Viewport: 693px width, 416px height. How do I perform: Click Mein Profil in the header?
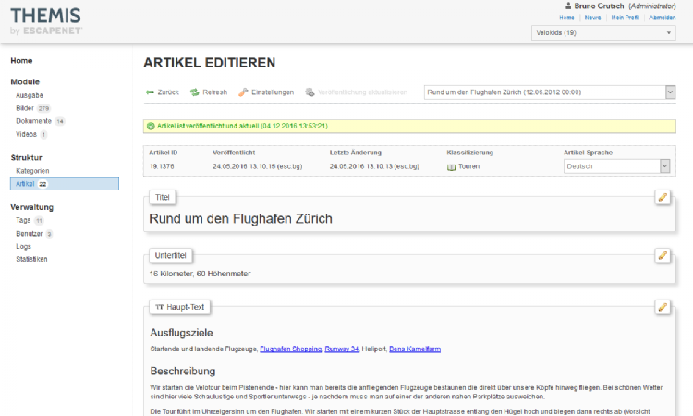tap(626, 18)
